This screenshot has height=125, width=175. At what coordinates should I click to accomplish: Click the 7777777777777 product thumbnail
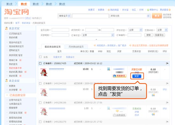tap(44, 72)
